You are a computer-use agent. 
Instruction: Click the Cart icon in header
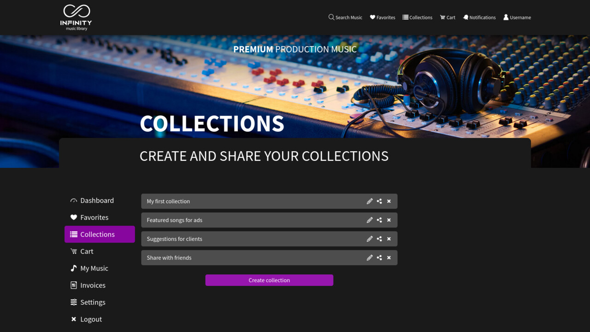coord(442,17)
